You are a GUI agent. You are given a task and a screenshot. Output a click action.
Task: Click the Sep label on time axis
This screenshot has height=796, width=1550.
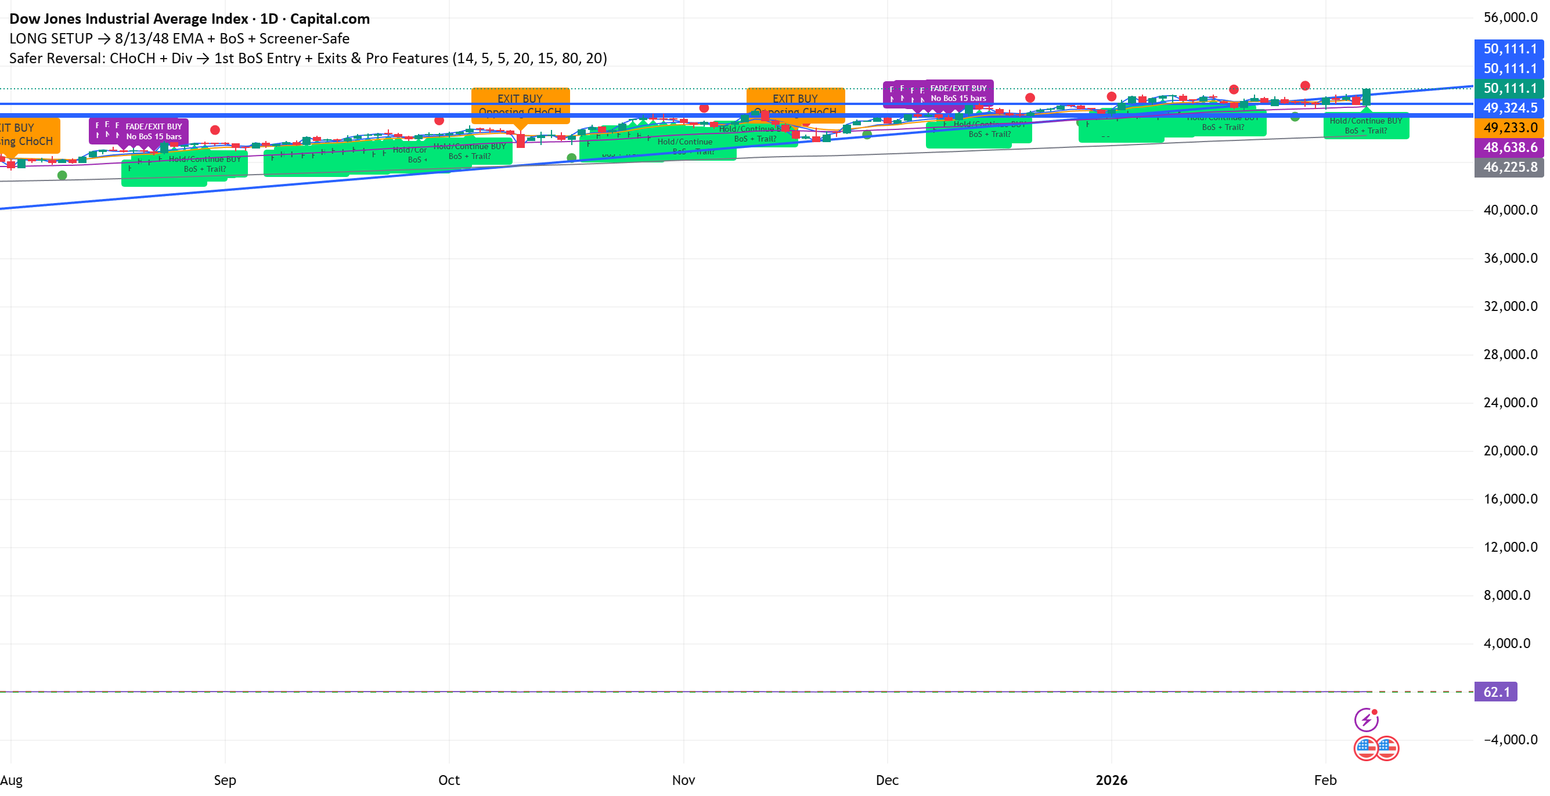(225, 780)
